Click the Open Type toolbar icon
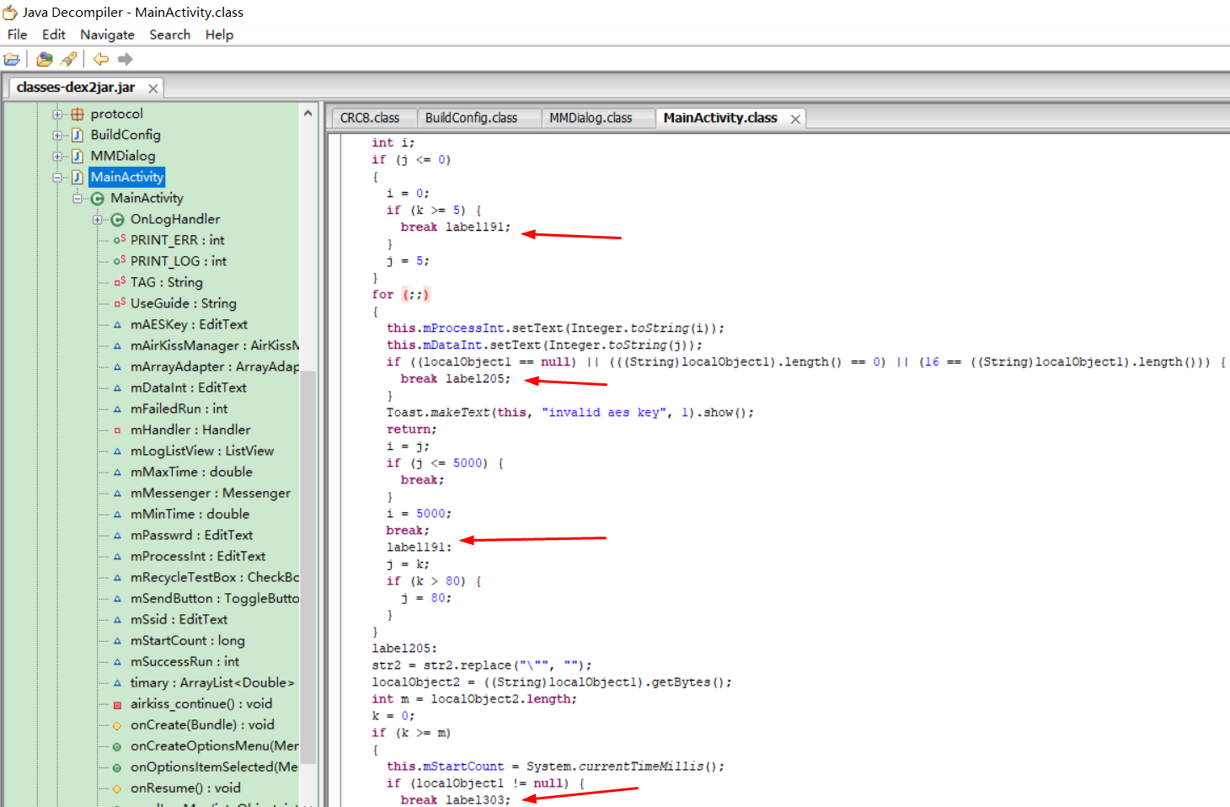 pyautogui.click(x=45, y=59)
